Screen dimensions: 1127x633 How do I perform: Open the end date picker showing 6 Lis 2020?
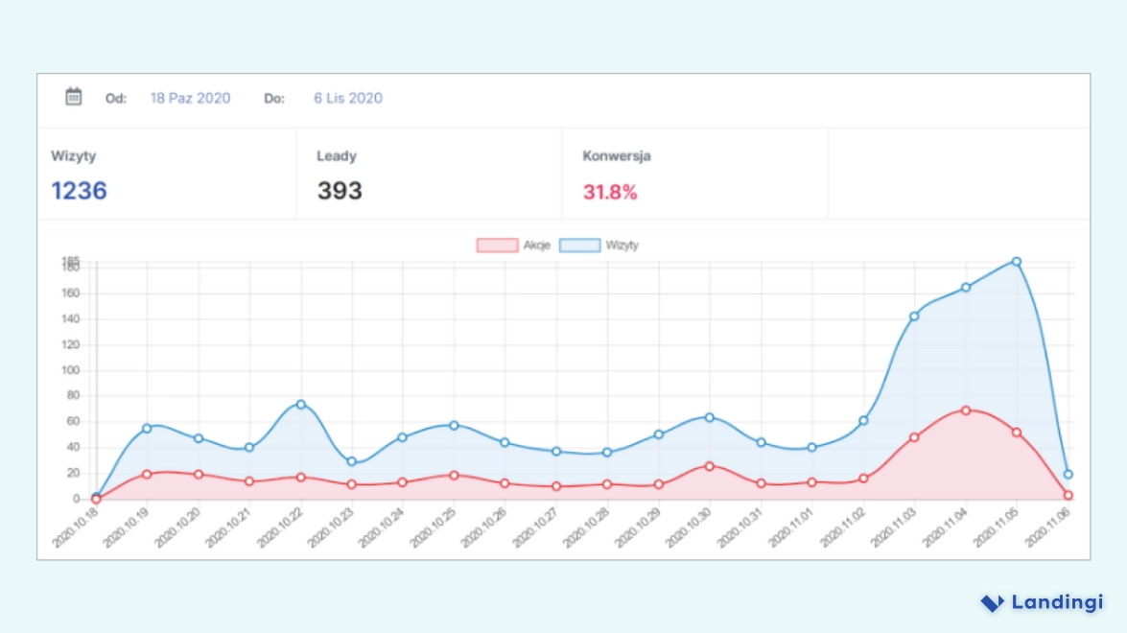[348, 97]
